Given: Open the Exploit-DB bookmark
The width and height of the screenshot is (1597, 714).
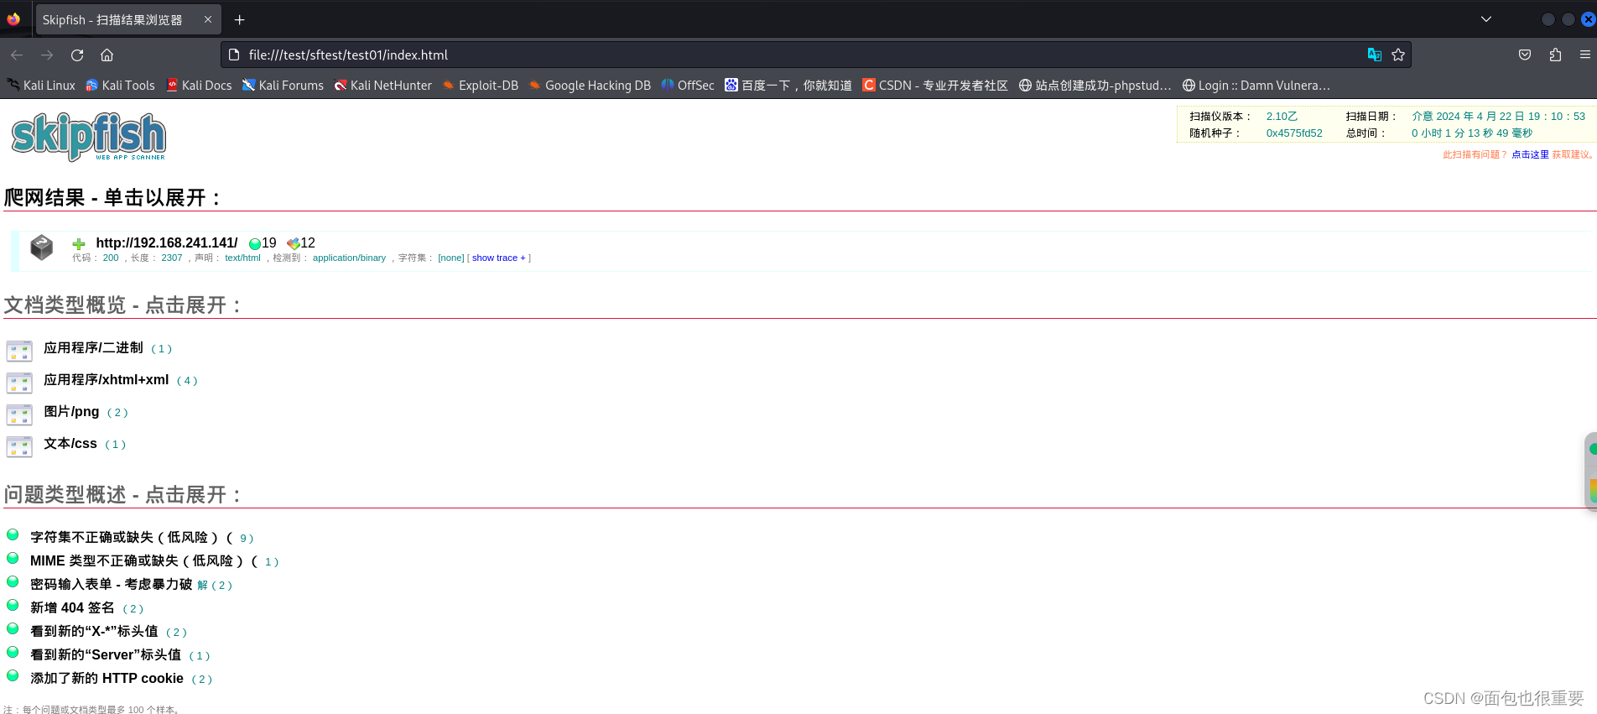Looking at the screenshot, I should [x=487, y=86].
